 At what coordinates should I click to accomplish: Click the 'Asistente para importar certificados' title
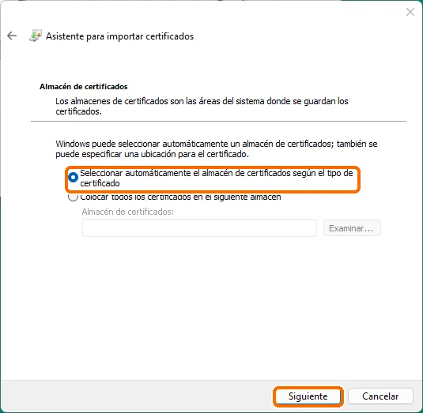119,36
